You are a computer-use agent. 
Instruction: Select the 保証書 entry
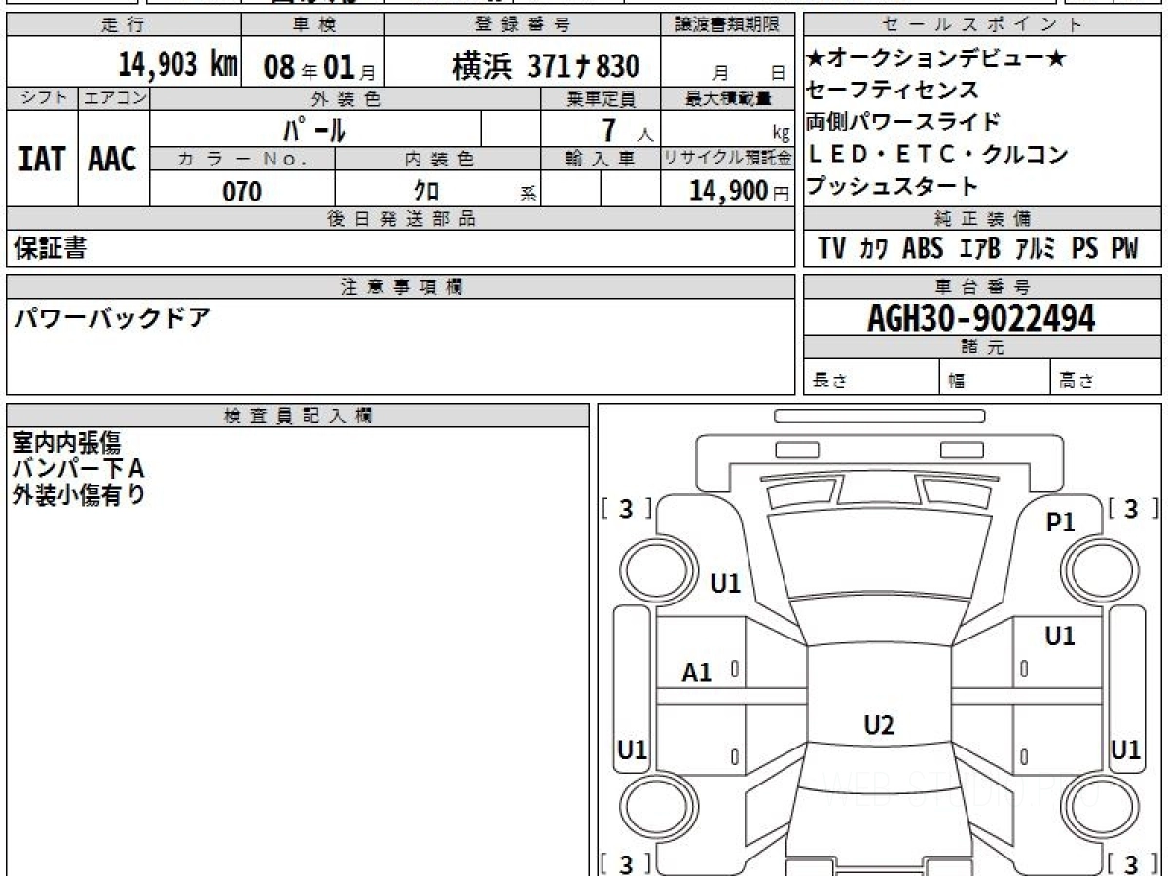point(50,249)
